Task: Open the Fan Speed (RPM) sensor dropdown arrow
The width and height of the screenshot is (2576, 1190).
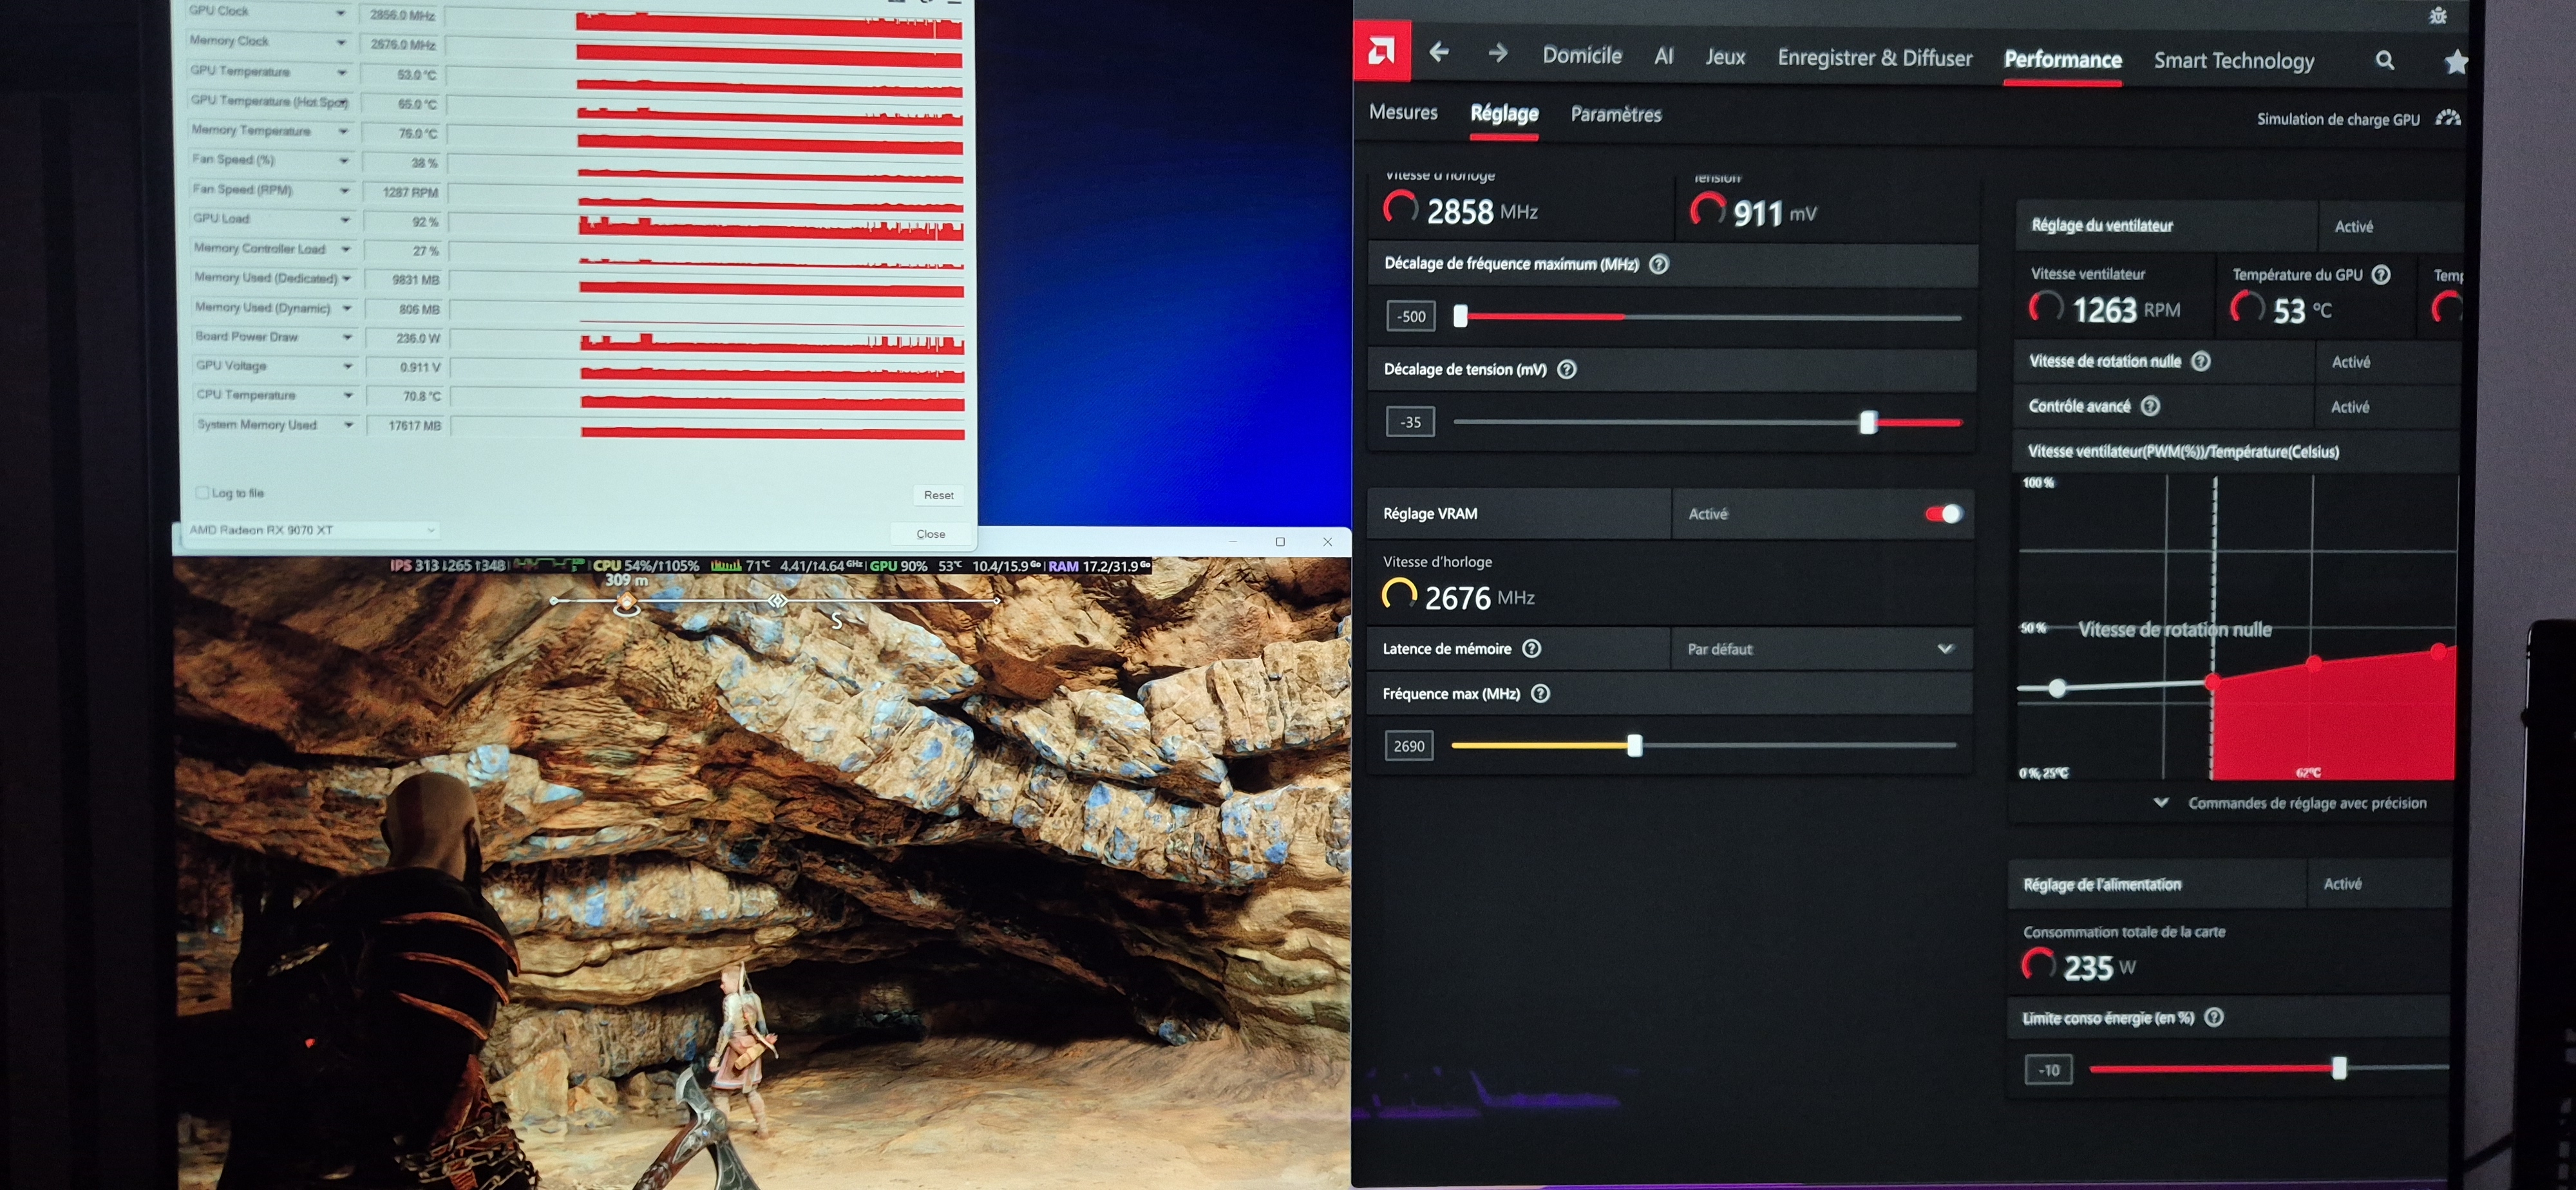Action: point(345,190)
